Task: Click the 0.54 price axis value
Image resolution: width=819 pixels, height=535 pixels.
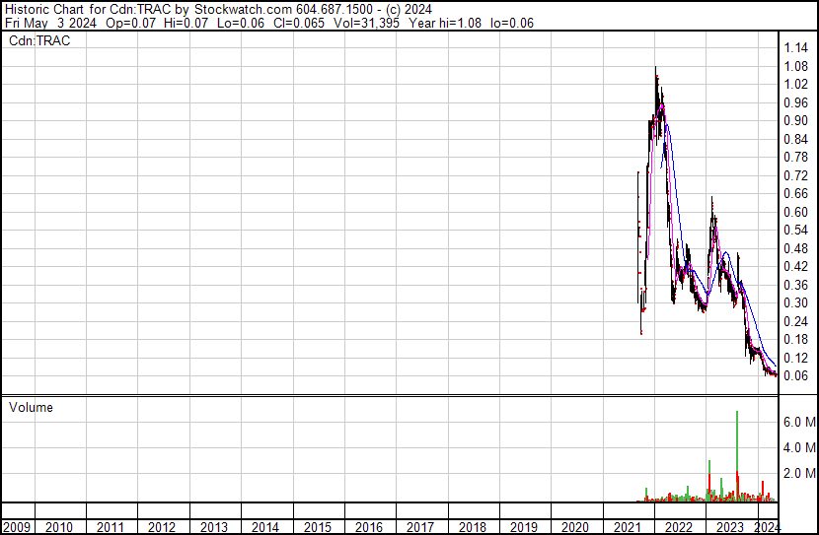Action: [x=796, y=230]
